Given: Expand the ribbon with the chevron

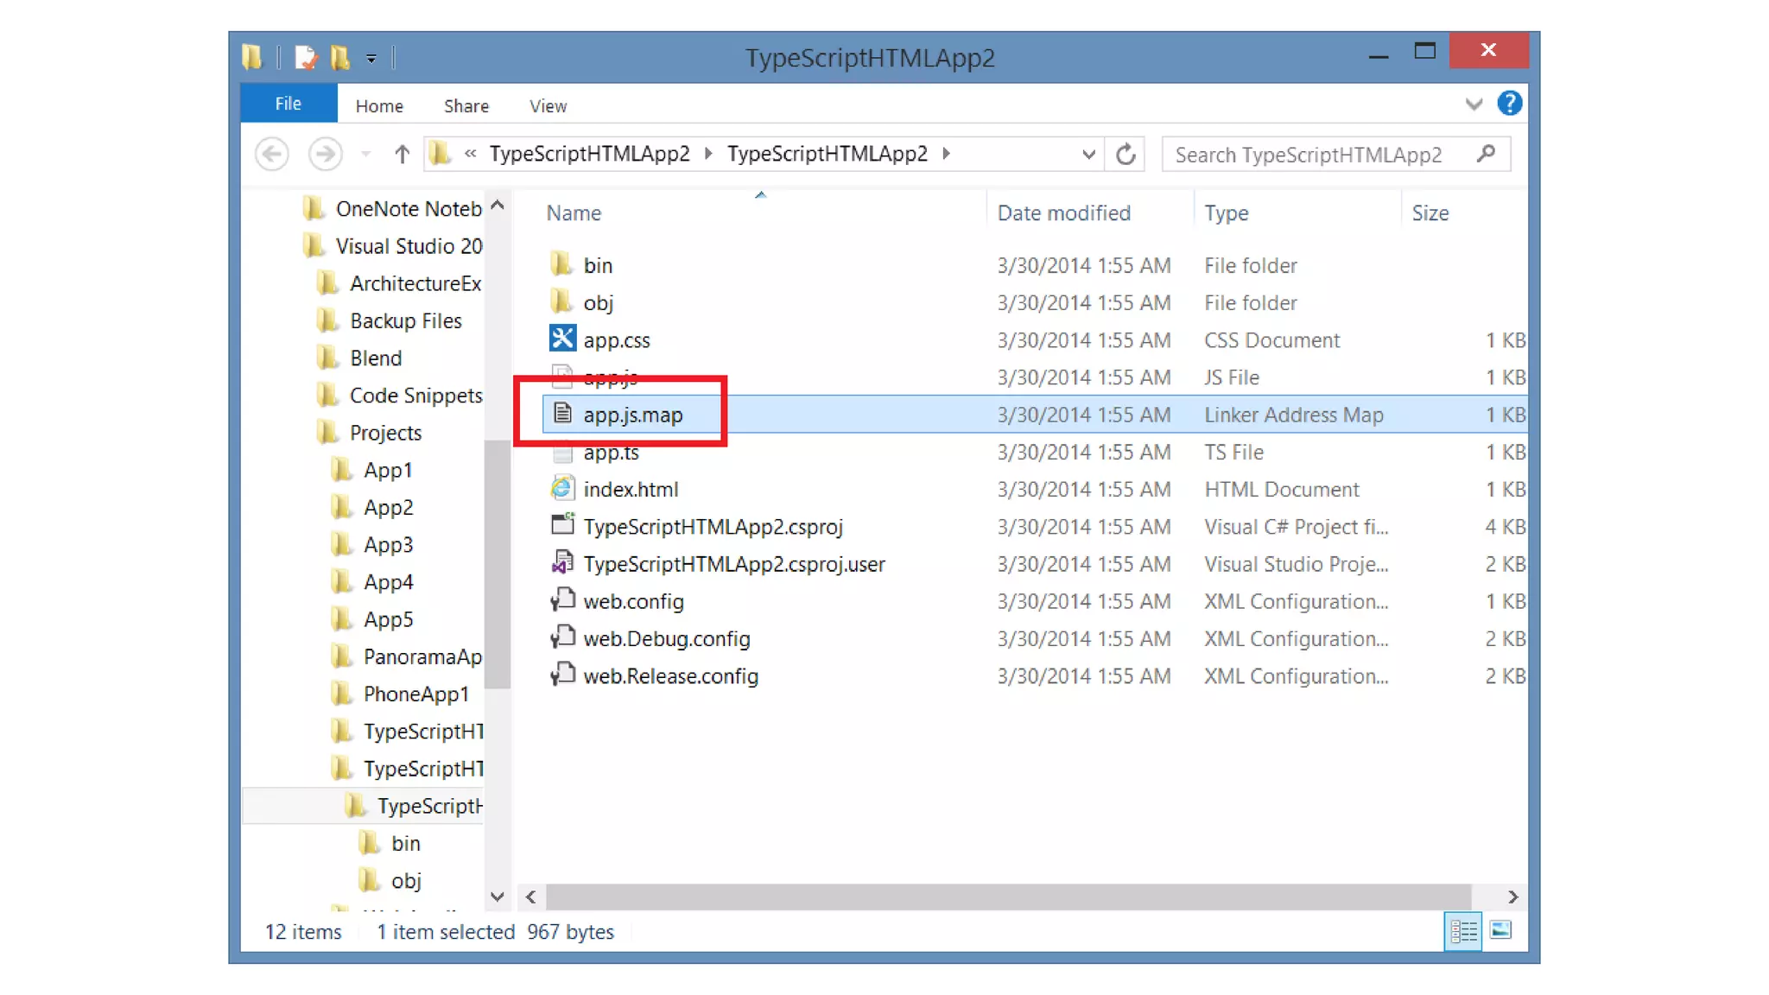Looking at the screenshot, I should tap(1474, 105).
